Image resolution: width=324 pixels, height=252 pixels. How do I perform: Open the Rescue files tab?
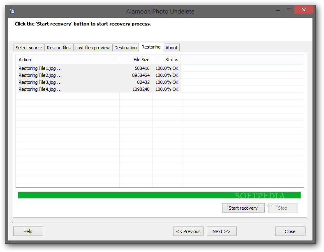(x=59, y=48)
